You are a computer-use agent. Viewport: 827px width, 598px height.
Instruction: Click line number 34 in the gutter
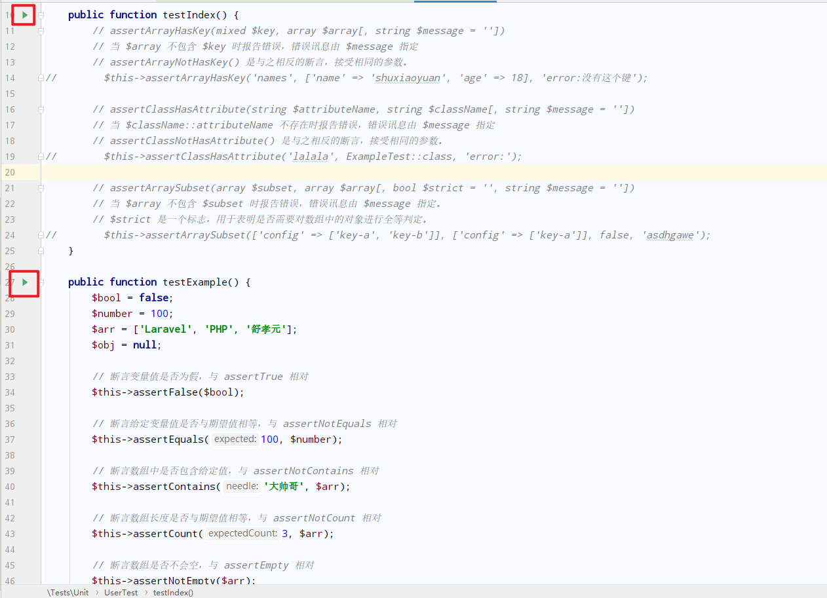[x=10, y=392]
